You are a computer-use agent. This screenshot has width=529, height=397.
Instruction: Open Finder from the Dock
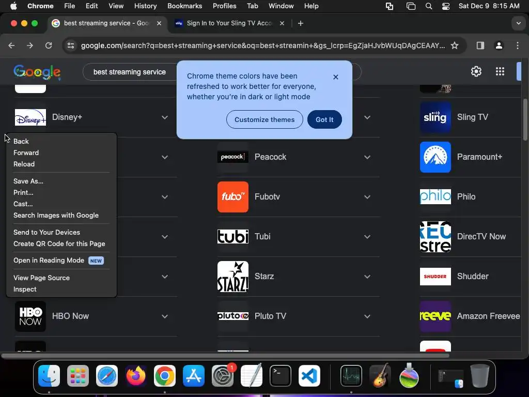[49, 376]
